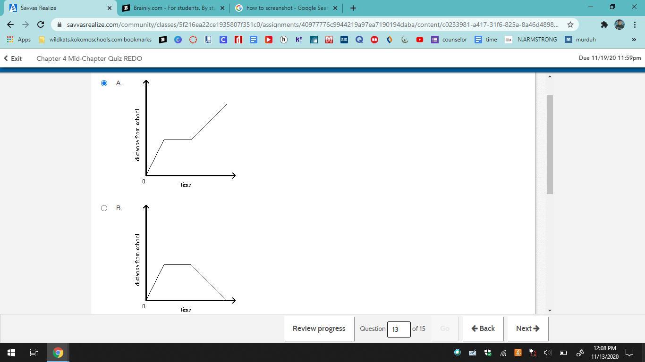Reload the current page
Viewport: 645px width, 362px height.
point(41,25)
